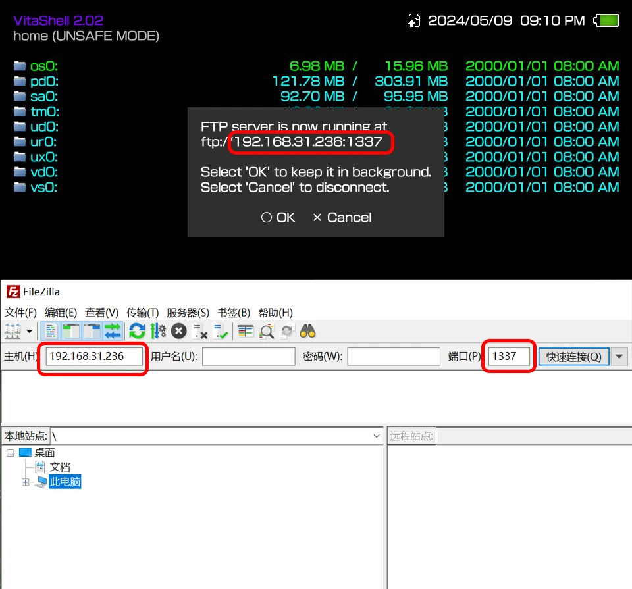Click the icon left of the VitaShell date
This screenshot has width=632, height=589.
414,20
